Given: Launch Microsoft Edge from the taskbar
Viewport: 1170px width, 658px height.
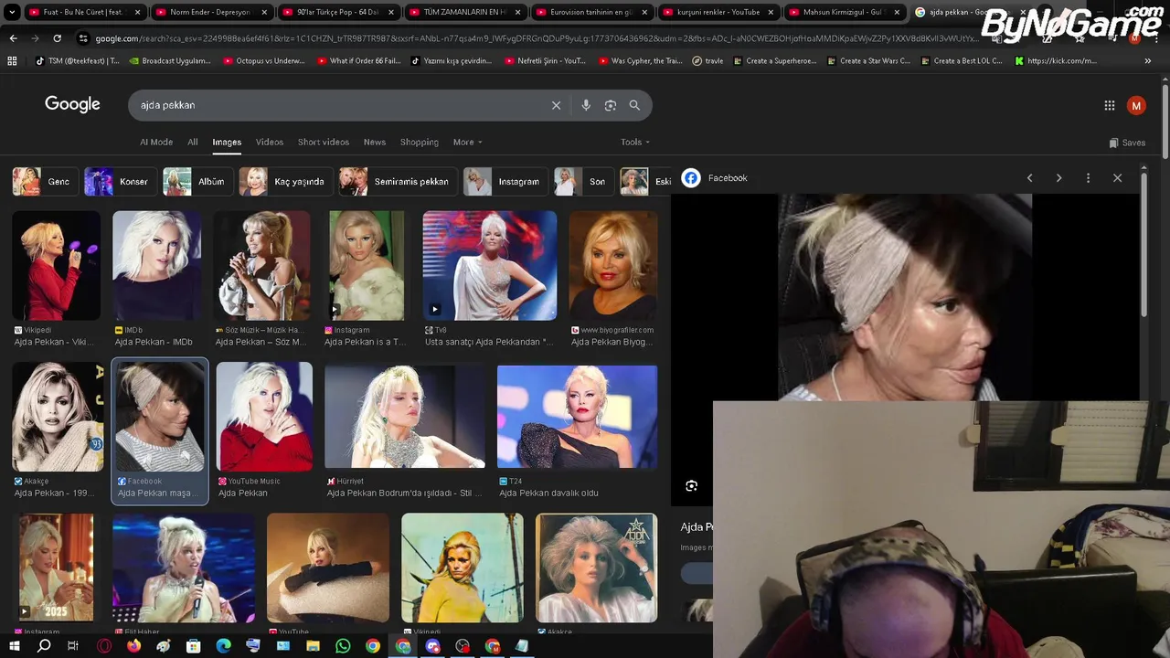Looking at the screenshot, I should point(223,646).
